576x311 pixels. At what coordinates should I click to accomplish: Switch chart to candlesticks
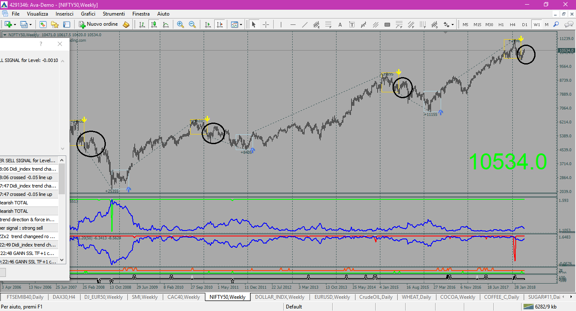click(x=154, y=24)
